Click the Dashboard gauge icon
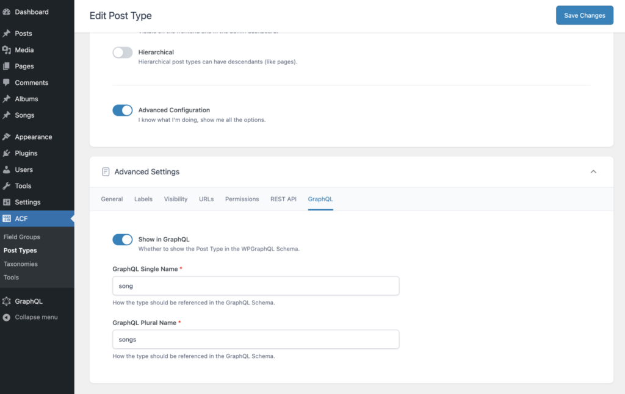Screen dimensions: 625x394 7,12
